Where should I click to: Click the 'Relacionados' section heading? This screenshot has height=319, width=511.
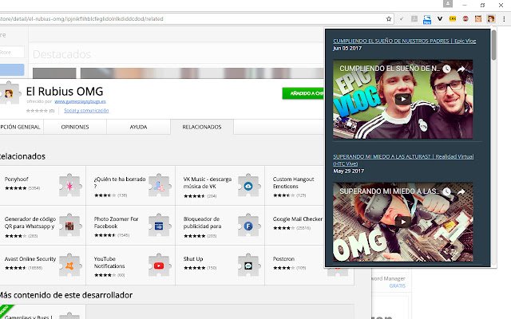22,156
